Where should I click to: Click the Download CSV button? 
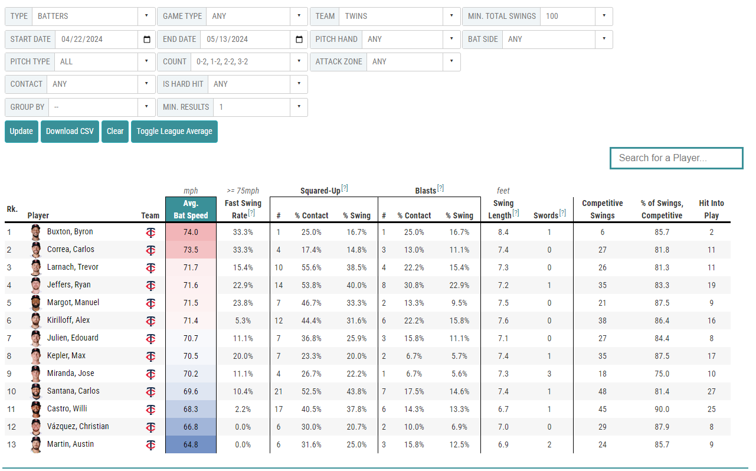tap(70, 132)
